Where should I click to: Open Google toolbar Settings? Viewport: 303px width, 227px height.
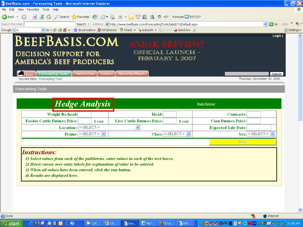292,30
